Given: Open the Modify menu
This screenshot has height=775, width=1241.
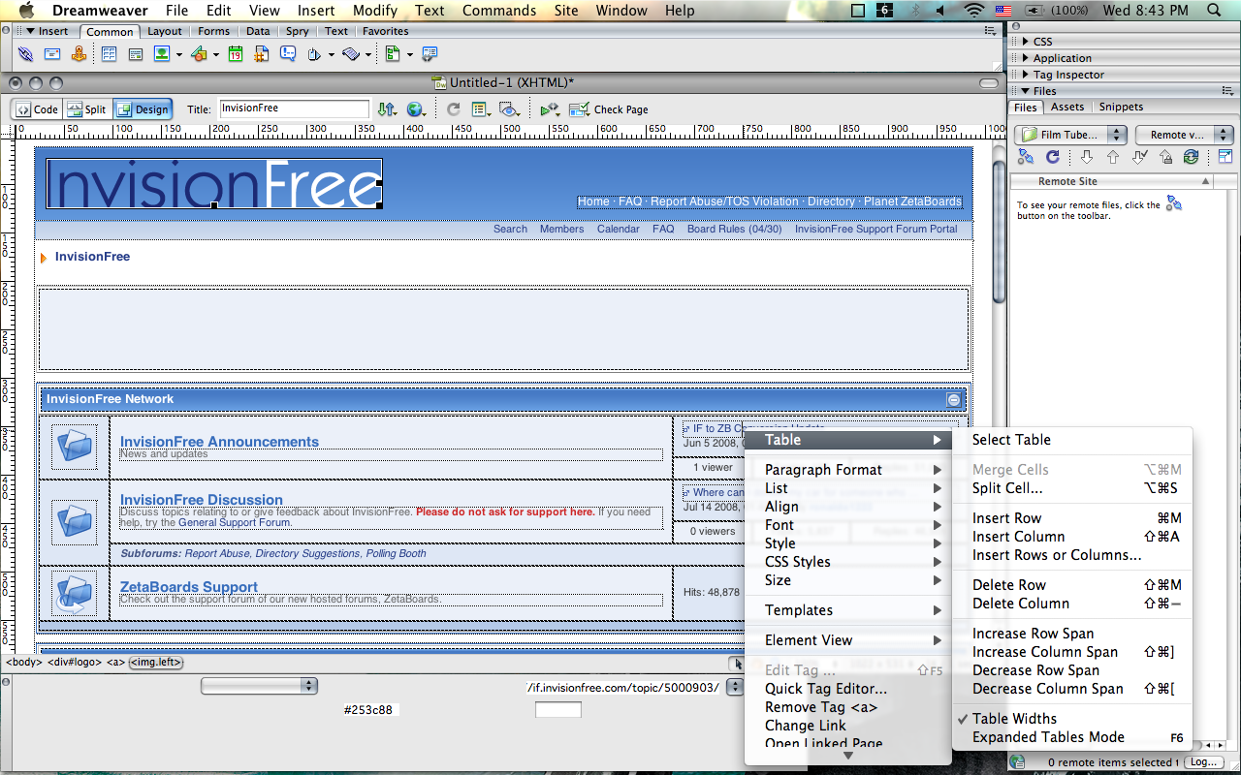Looking at the screenshot, I should tap(375, 11).
